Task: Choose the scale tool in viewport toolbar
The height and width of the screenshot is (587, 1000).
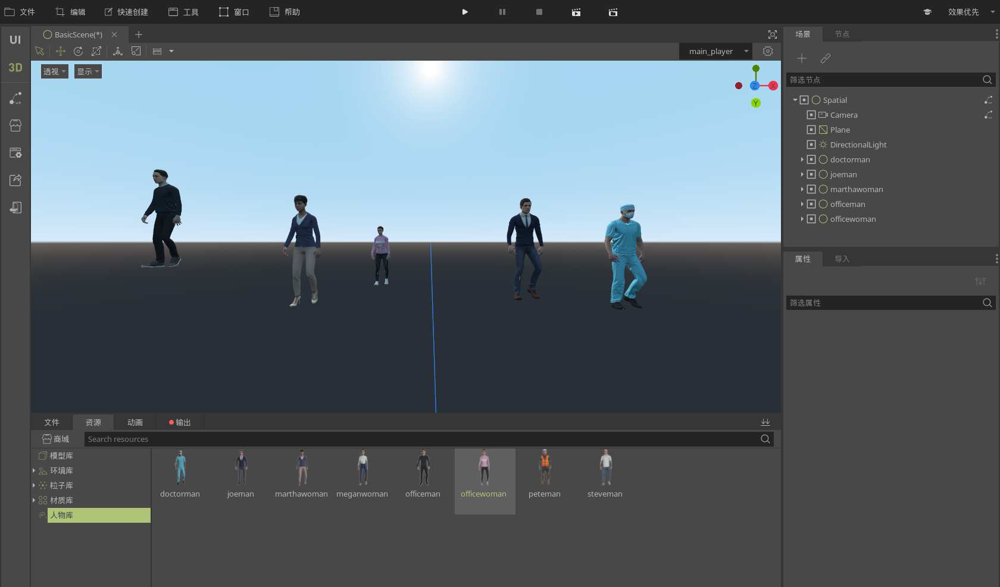Action: [x=96, y=51]
